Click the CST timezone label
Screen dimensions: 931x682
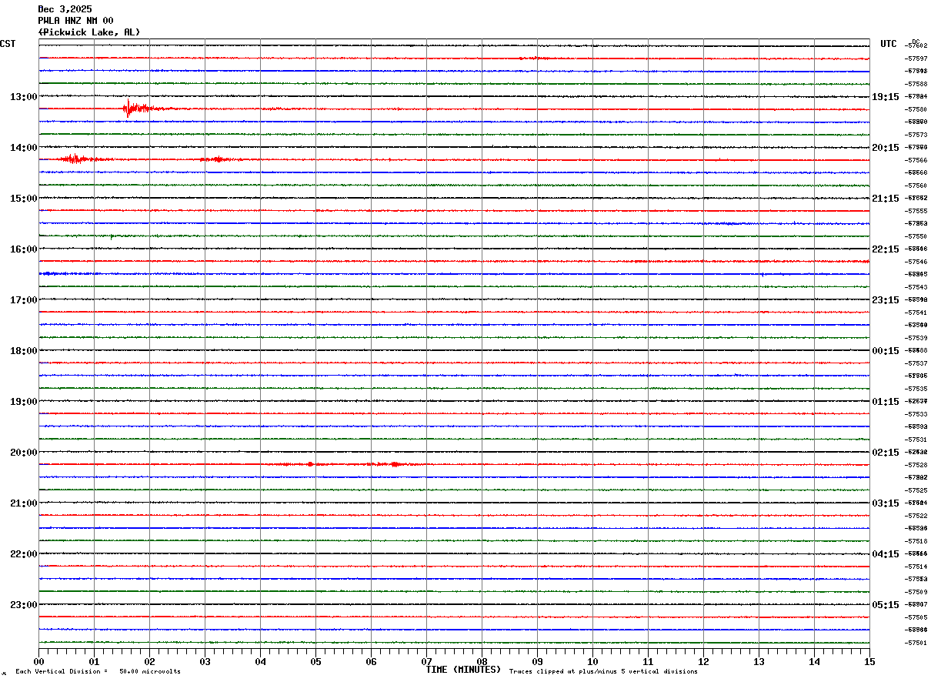pos(8,44)
